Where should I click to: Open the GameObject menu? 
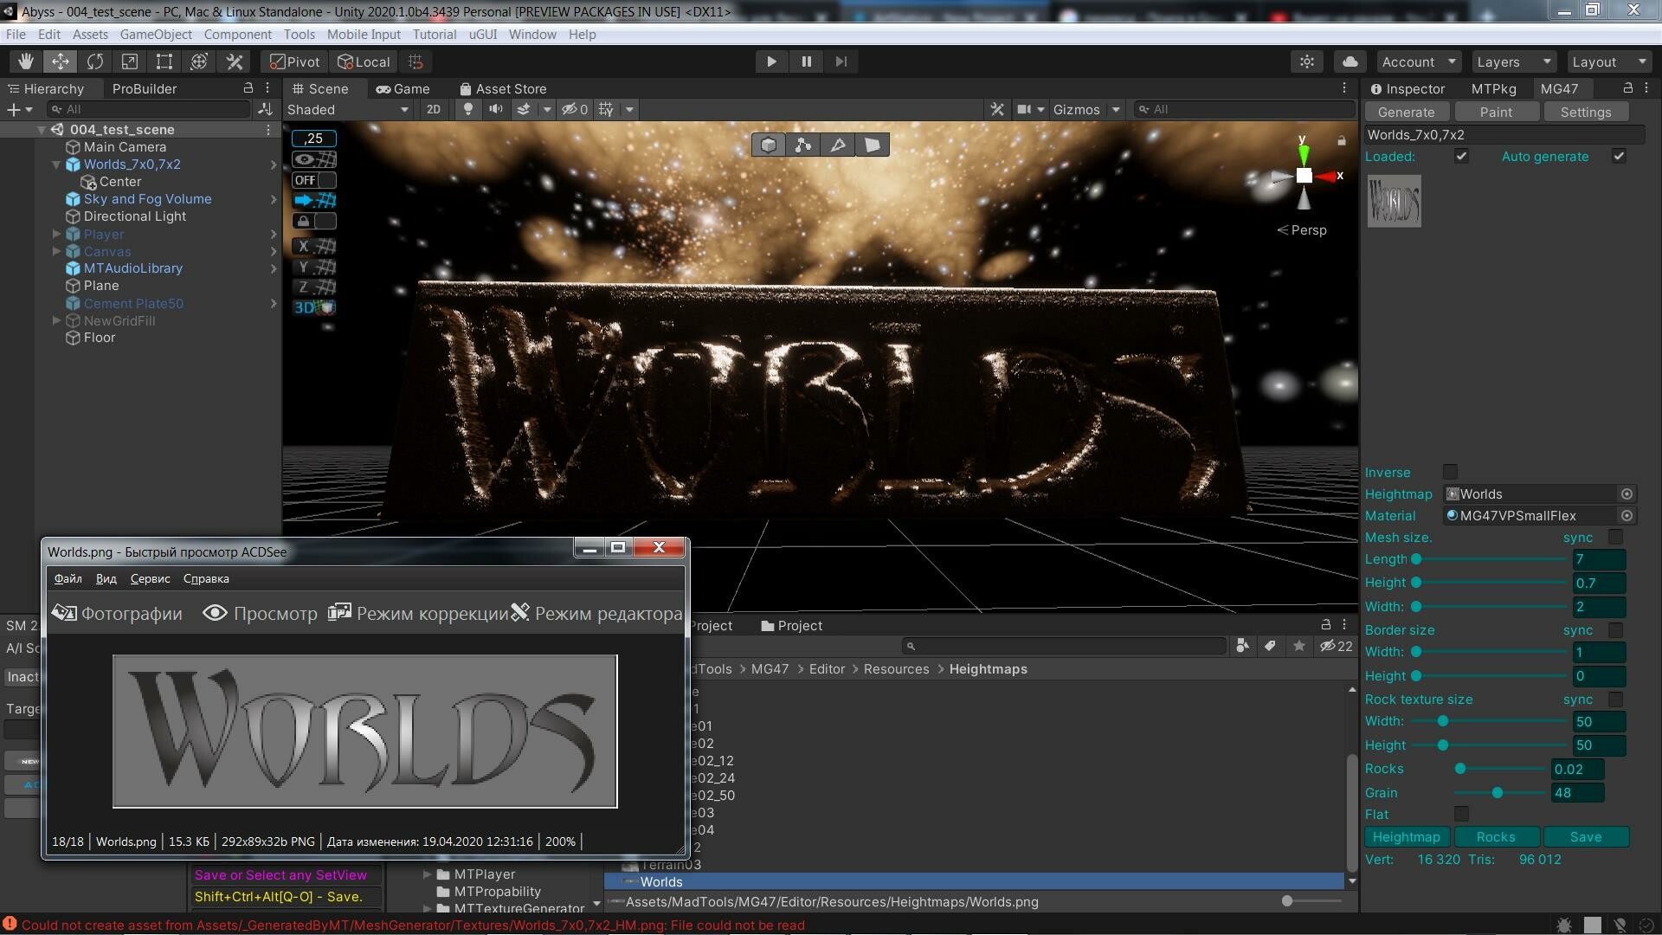click(x=156, y=35)
